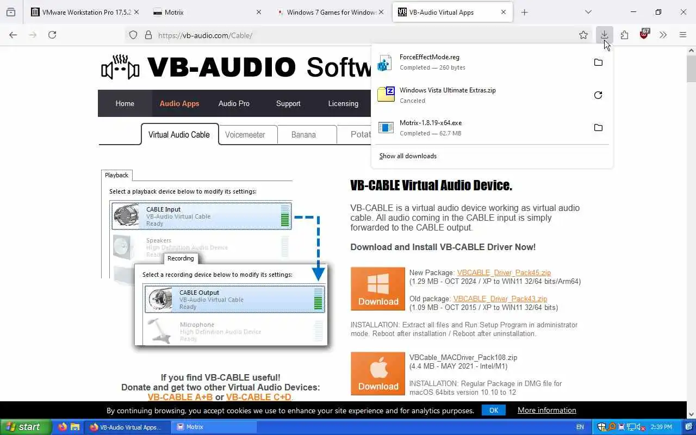Select the Virtual Audio Cable tab
696x435 pixels.
coord(179,134)
